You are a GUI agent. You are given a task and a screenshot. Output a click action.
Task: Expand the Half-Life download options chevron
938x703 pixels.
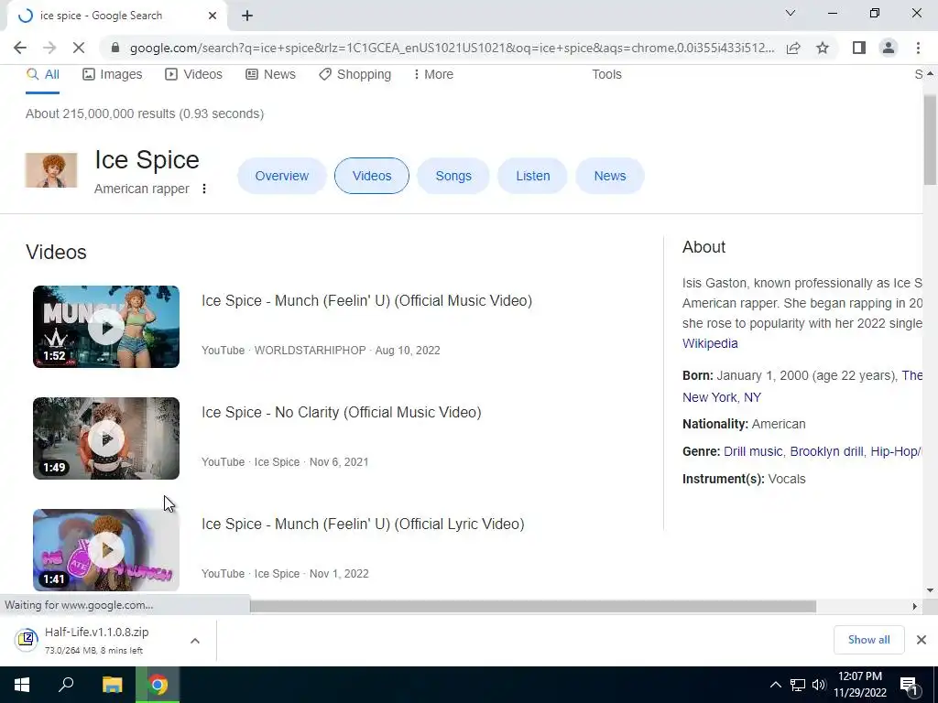(194, 640)
